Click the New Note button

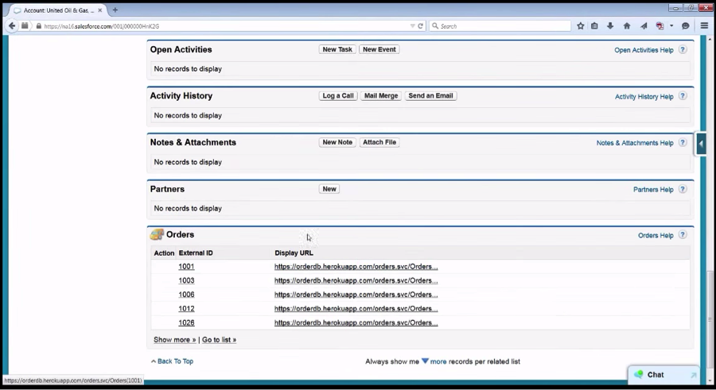(337, 142)
